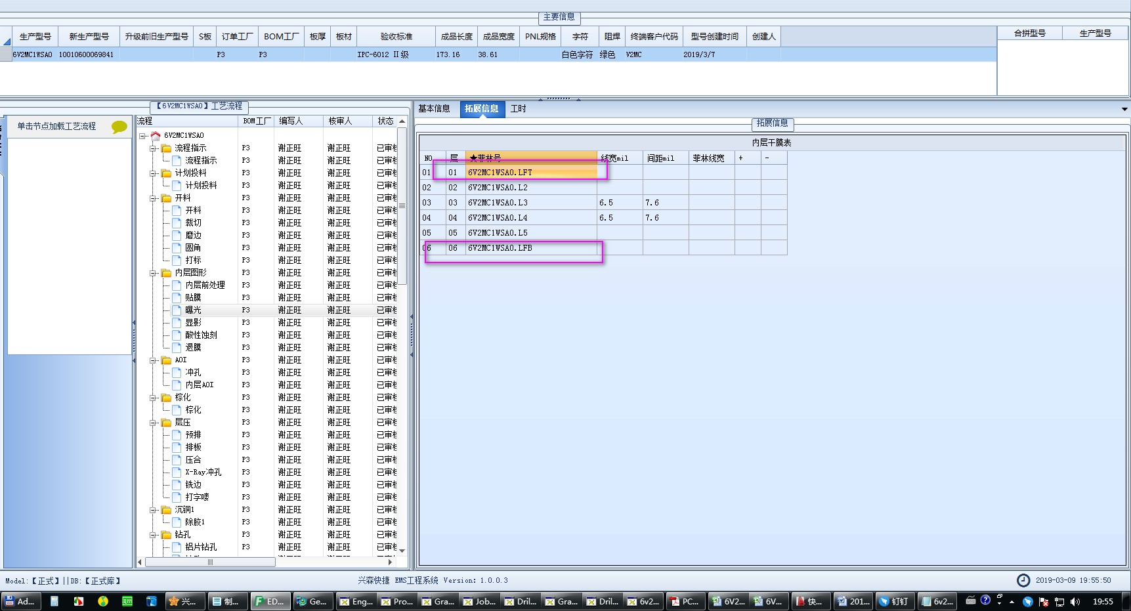
Task: Click the document icon of 酸性蚀刻
Action: (x=177, y=335)
